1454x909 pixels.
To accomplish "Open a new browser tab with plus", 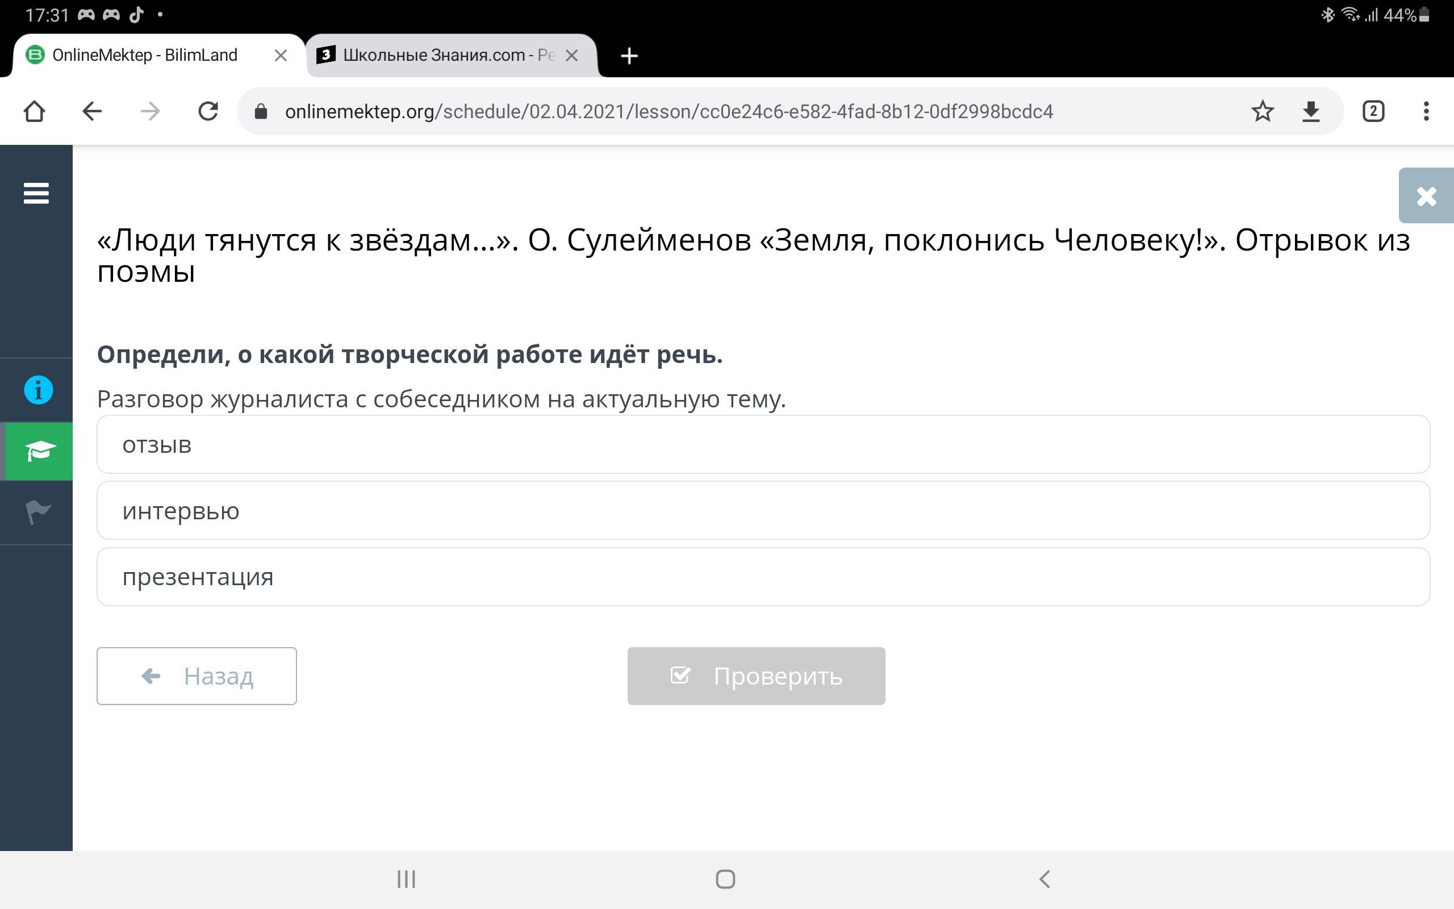I will [629, 56].
